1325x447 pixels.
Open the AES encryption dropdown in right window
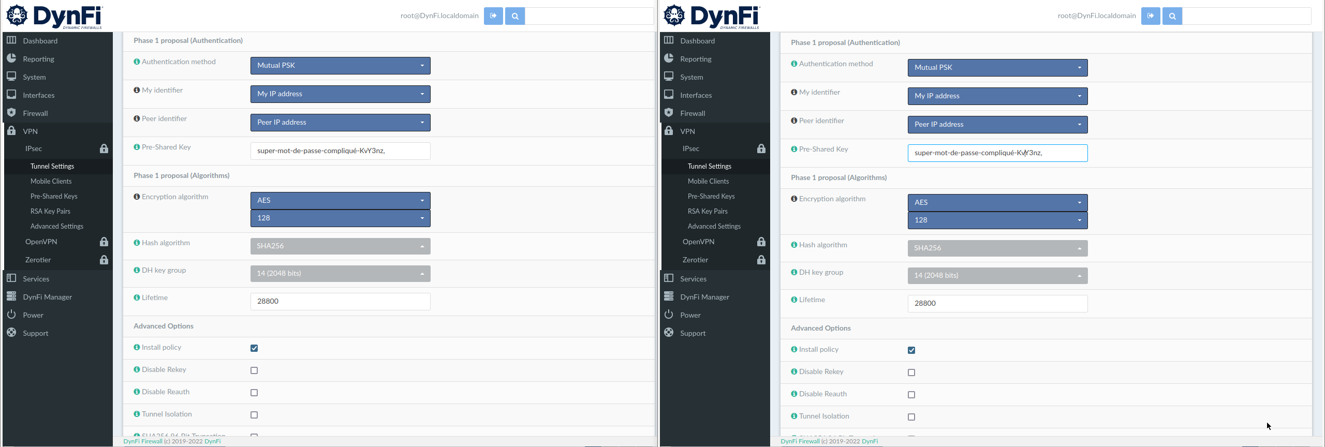click(x=997, y=203)
